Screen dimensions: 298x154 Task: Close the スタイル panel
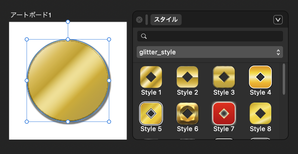[139, 20]
